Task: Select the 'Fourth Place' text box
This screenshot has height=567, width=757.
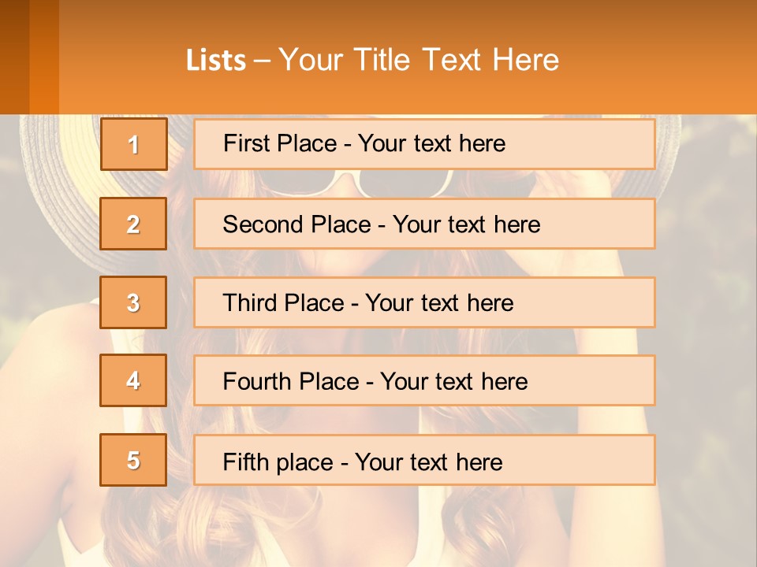Action: click(424, 381)
